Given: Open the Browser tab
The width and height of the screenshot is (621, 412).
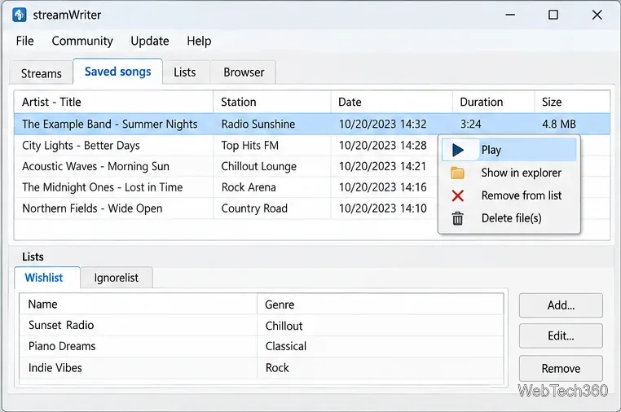Looking at the screenshot, I should pos(244,72).
